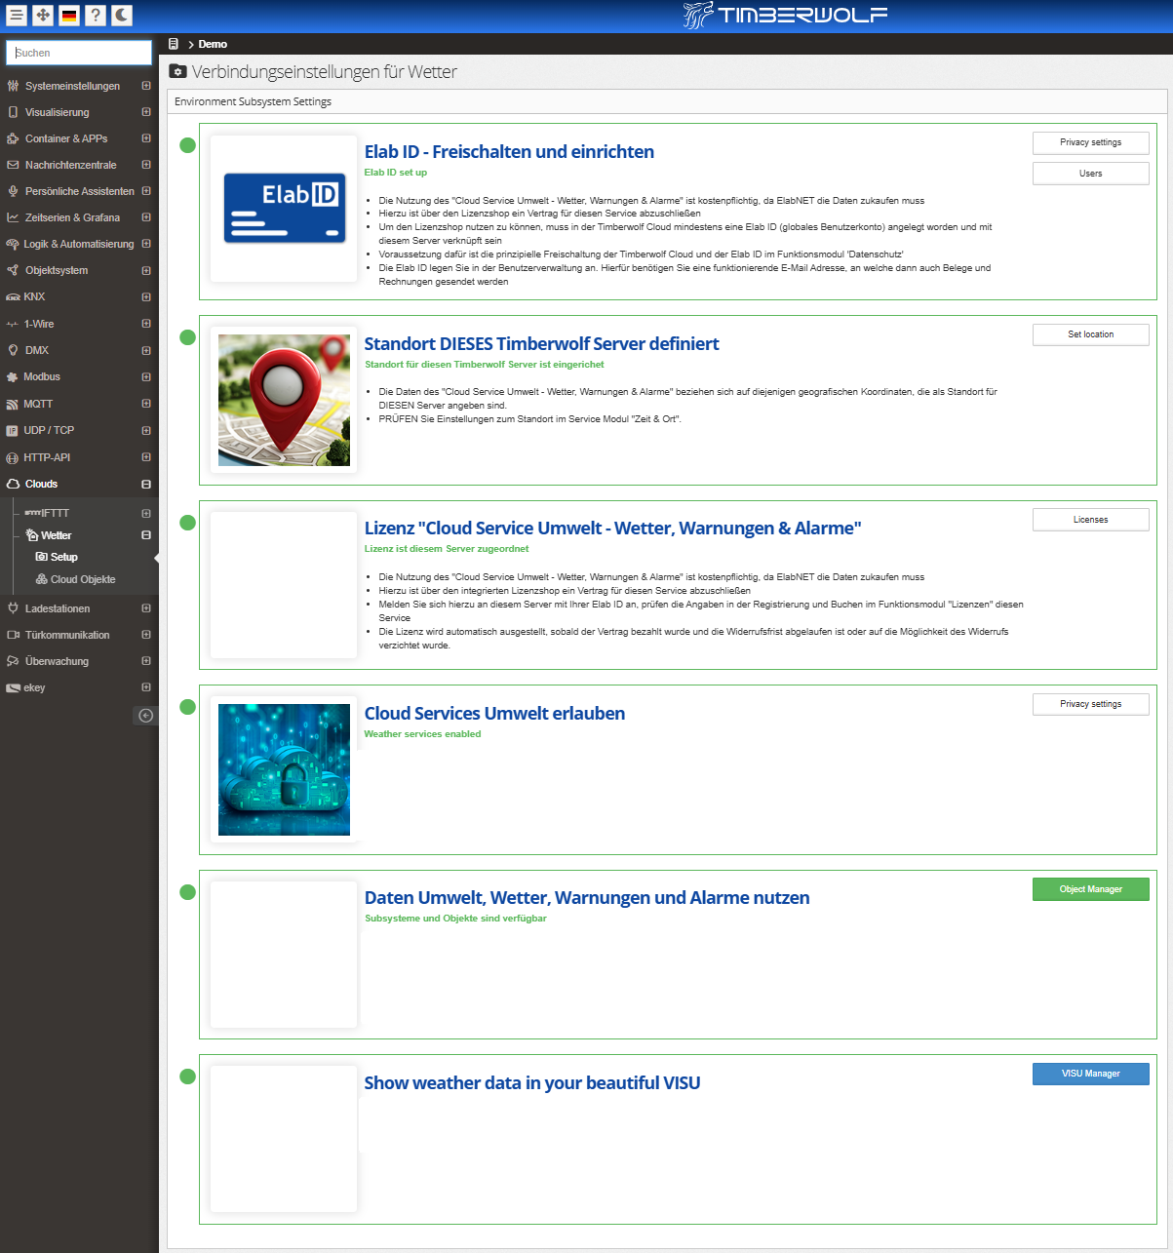
Task: Open the Visualisierung menu item
Action: pos(57,112)
